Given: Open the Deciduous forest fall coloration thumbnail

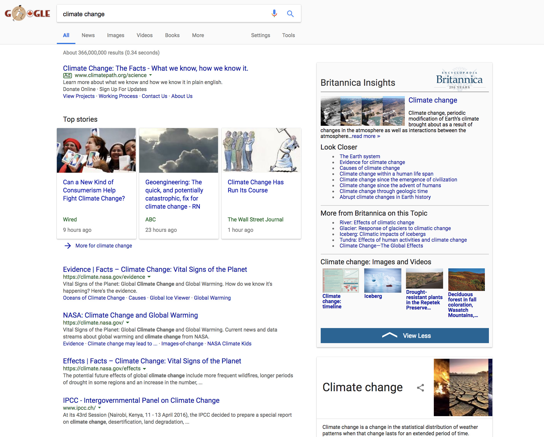Looking at the screenshot, I should click(x=466, y=280).
